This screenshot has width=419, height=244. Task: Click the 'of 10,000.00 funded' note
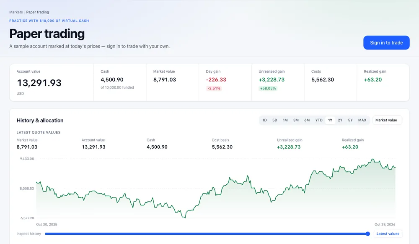coord(117,87)
